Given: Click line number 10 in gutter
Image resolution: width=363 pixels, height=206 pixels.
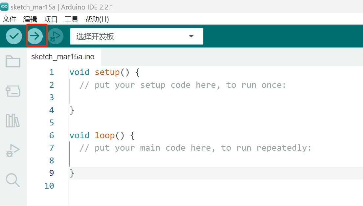Looking at the screenshot, I should tap(49, 186).
